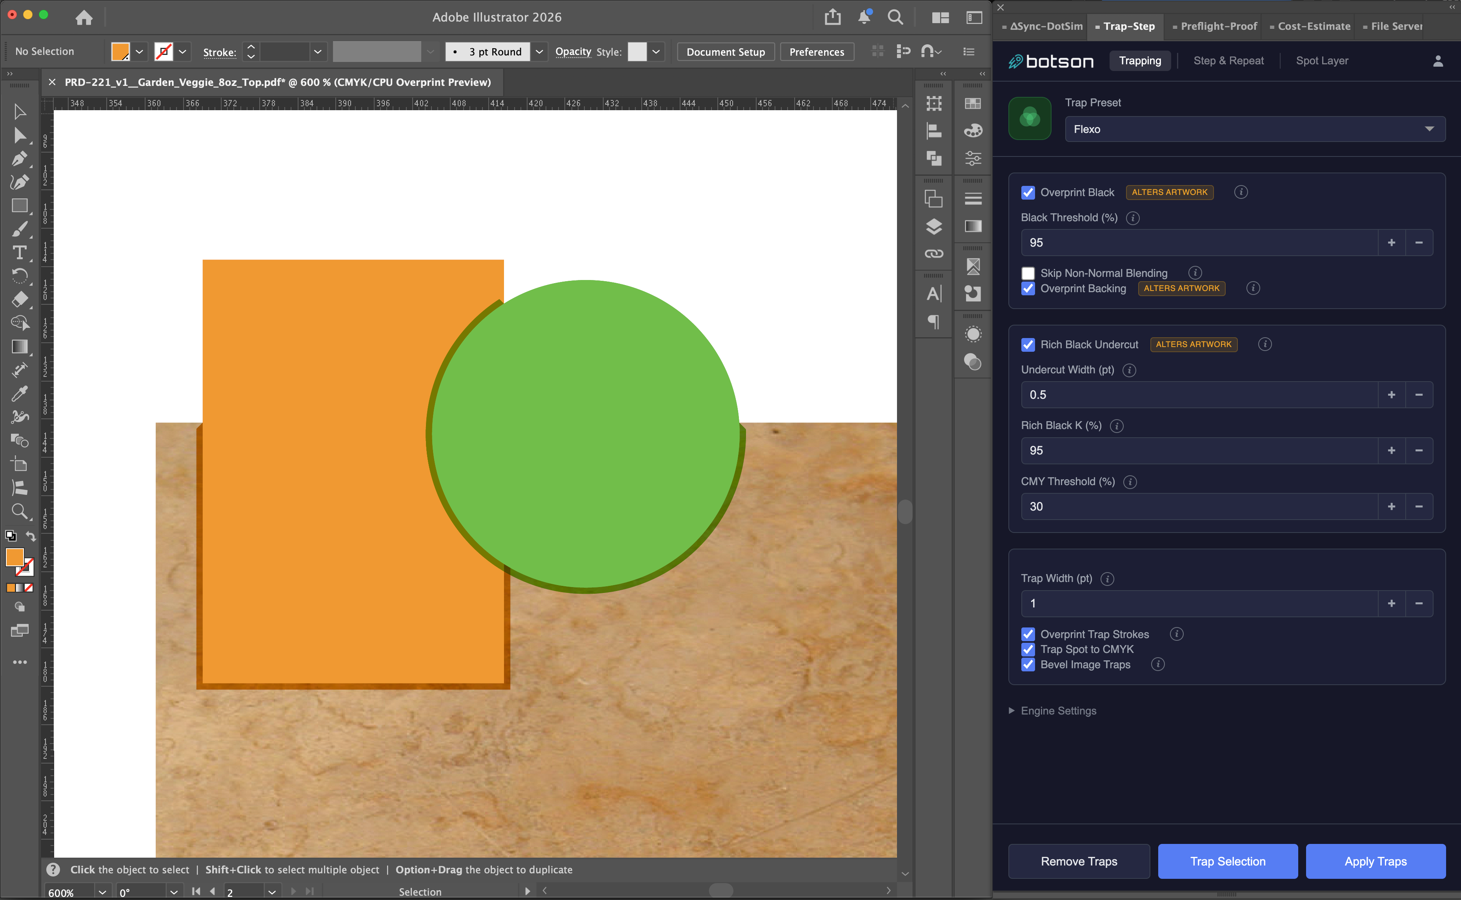Switch to the Step & Repeat tab
1461x900 pixels.
coord(1230,60)
